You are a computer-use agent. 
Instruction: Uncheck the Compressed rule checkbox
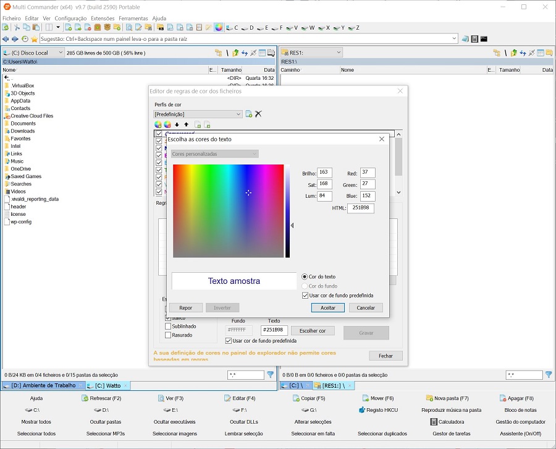click(x=159, y=134)
